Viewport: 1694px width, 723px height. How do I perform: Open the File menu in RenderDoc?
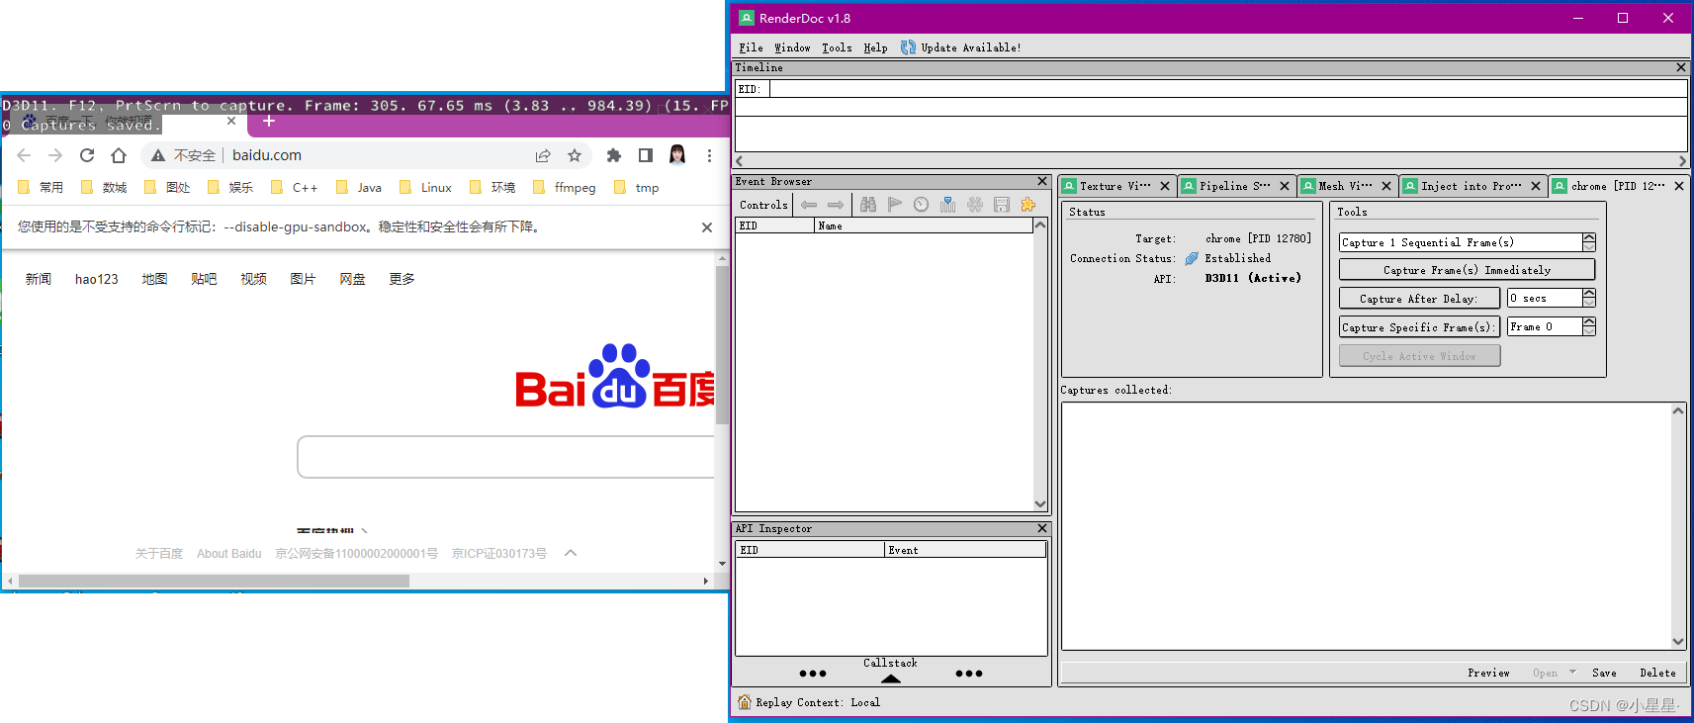[x=751, y=47]
